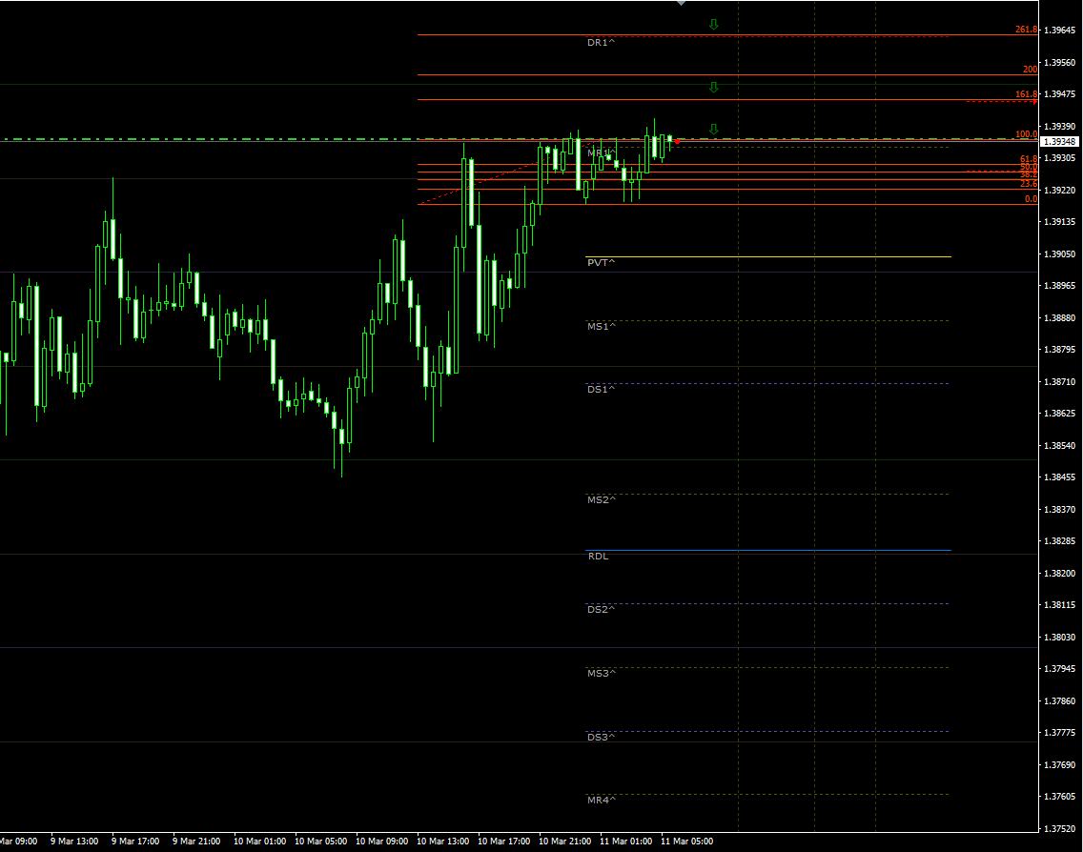Viewport: 1083px width, 852px height.
Task: Click the PVT^ pivot line label
Action: (601, 261)
